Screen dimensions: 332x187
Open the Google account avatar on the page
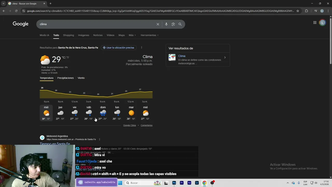click(322, 23)
